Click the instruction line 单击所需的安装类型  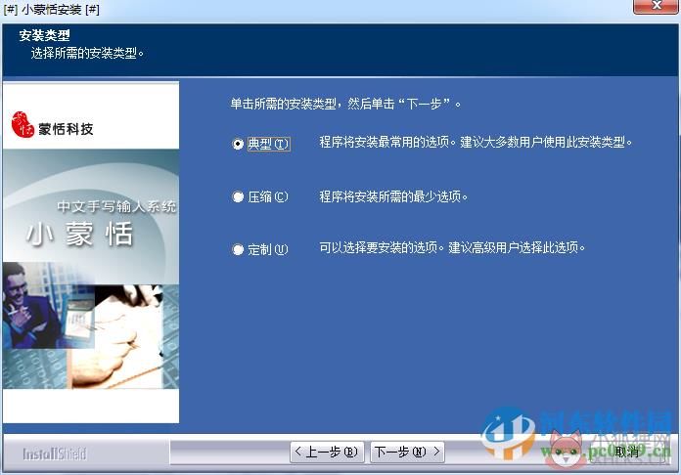coord(345,104)
